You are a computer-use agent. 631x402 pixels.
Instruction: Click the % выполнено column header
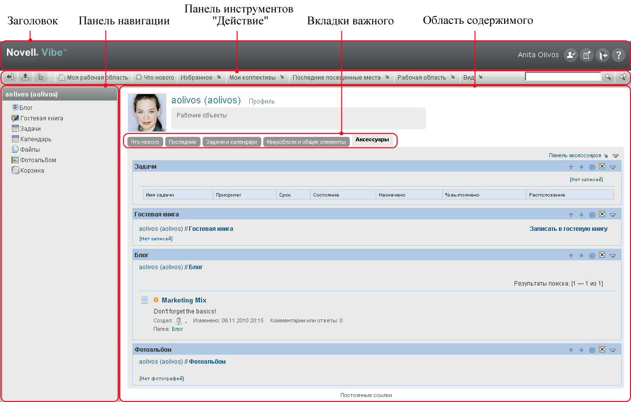pos(484,195)
